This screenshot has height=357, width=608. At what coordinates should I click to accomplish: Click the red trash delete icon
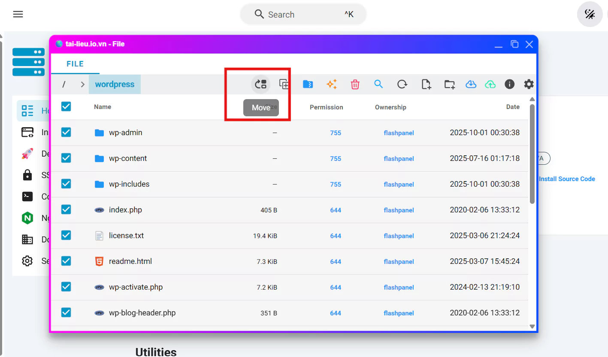click(355, 85)
